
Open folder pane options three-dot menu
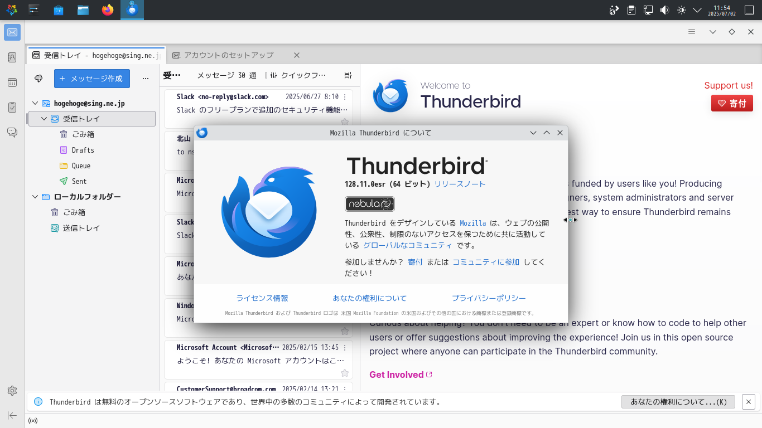tap(146, 79)
